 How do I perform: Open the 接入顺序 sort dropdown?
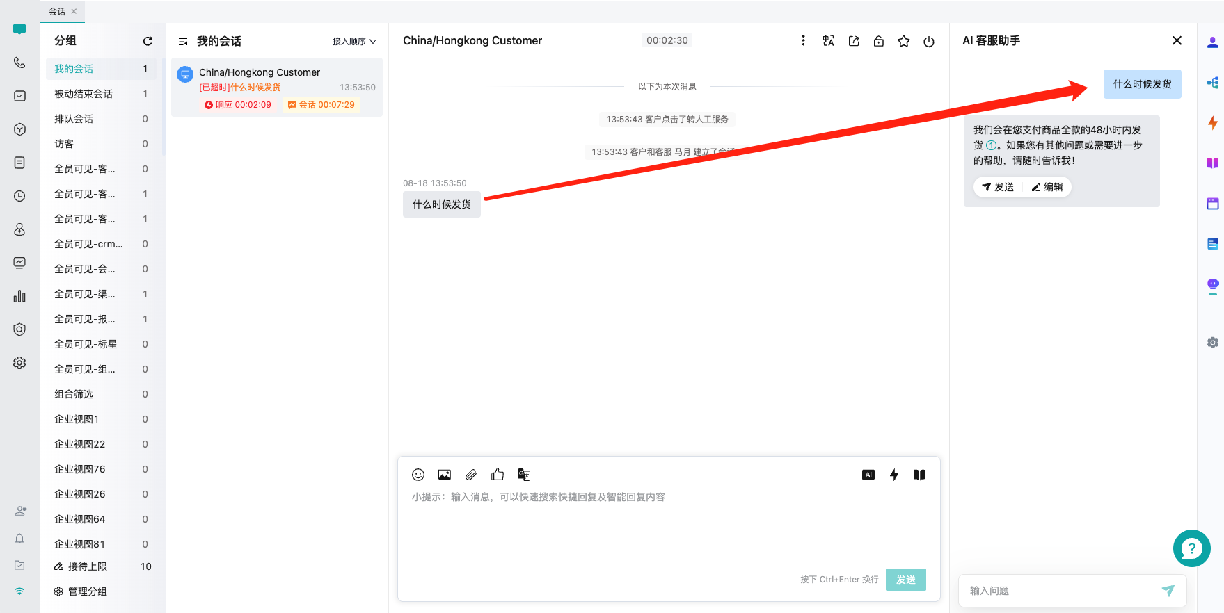[x=354, y=42]
